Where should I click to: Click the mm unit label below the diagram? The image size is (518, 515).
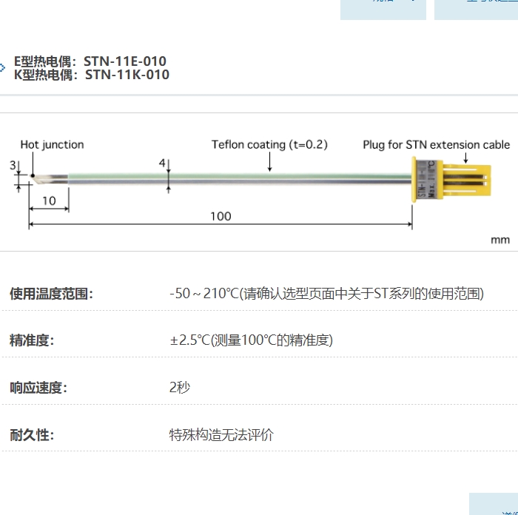click(x=500, y=240)
